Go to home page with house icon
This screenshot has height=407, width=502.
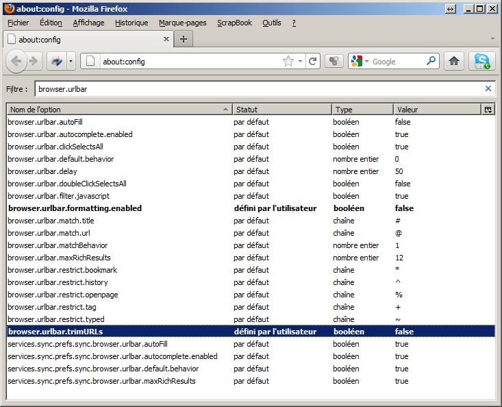(454, 61)
